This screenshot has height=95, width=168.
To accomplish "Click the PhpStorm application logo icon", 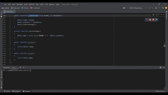I will (2, 4).
